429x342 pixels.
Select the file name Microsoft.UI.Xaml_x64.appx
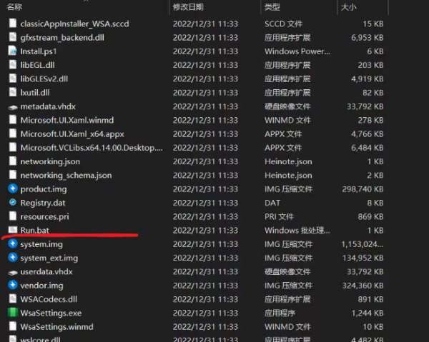point(72,134)
